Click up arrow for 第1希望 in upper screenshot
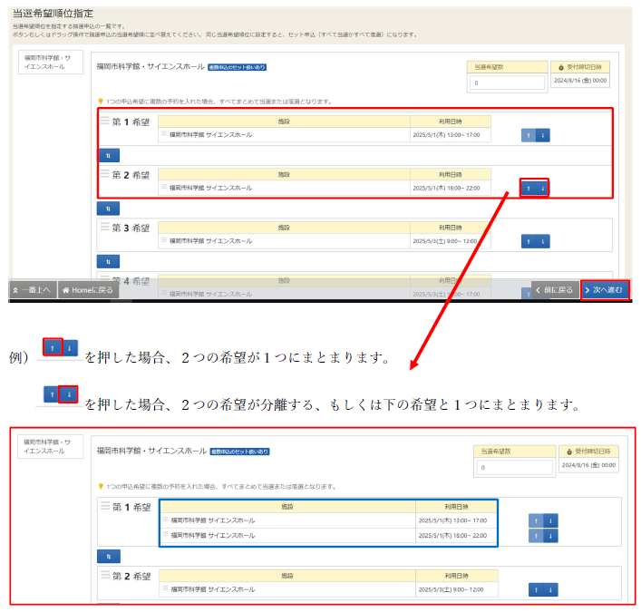Screen dimensions: 641x612 (x=529, y=135)
